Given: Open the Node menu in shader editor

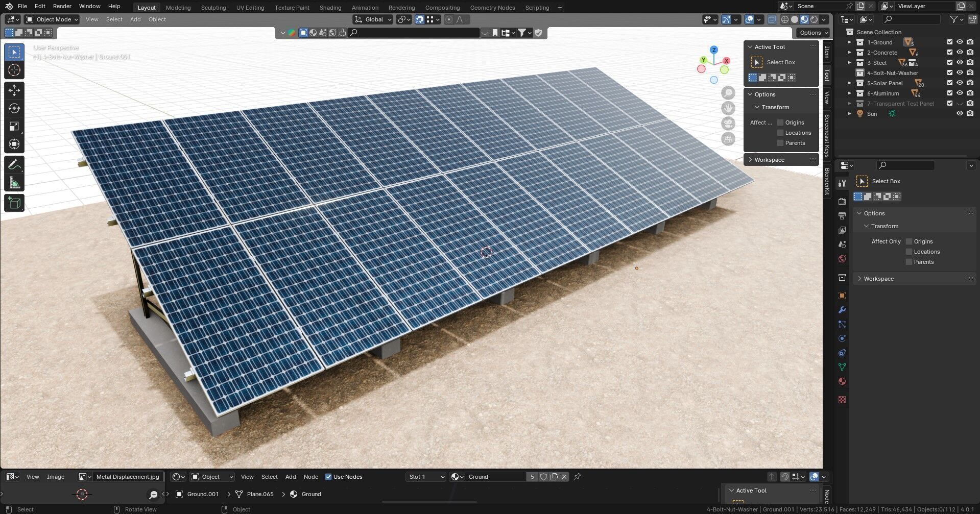Looking at the screenshot, I should (x=311, y=477).
